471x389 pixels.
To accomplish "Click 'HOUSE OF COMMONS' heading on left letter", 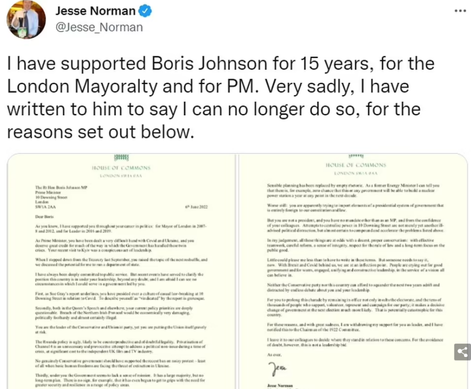I will (121, 167).
